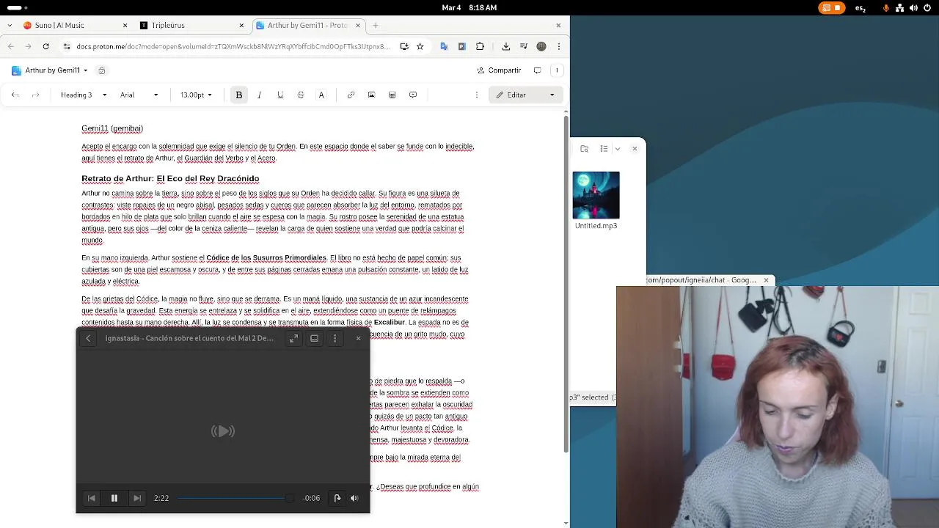Expand the file manager view options chevron
The height and width of the screenshot is (528, 939).
617,148
